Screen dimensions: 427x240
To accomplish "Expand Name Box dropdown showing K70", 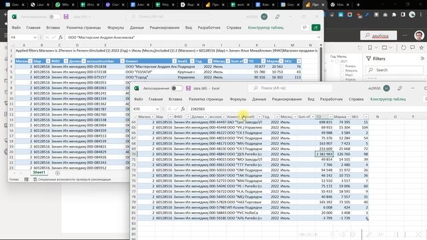I will point(157,109).
